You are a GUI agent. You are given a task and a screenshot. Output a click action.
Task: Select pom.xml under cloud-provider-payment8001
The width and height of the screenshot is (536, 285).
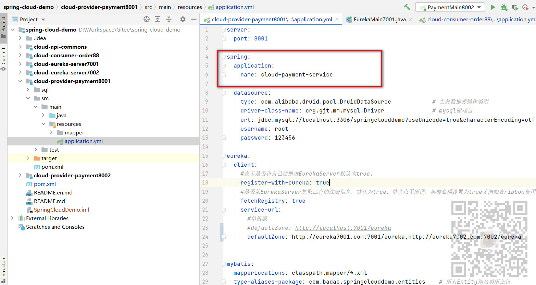click(52, 167)
